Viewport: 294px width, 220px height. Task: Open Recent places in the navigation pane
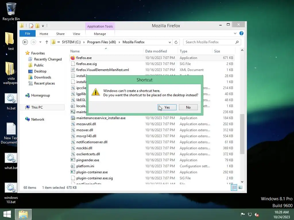point(45,83)
